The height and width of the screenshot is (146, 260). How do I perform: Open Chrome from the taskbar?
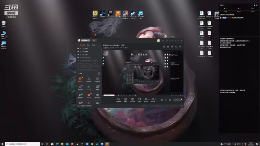coord(92,144)
